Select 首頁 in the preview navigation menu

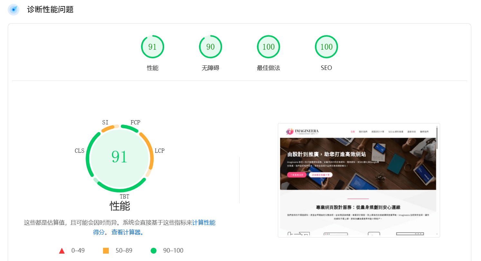352,131
